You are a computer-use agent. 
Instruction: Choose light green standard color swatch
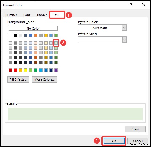point(31,70)
